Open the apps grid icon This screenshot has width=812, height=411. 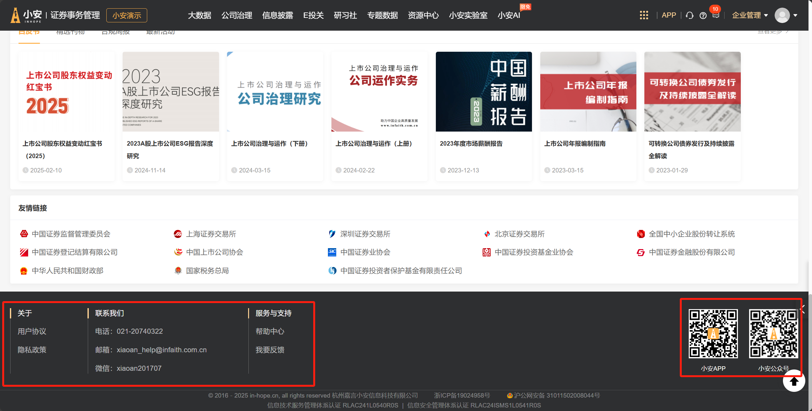644,15
